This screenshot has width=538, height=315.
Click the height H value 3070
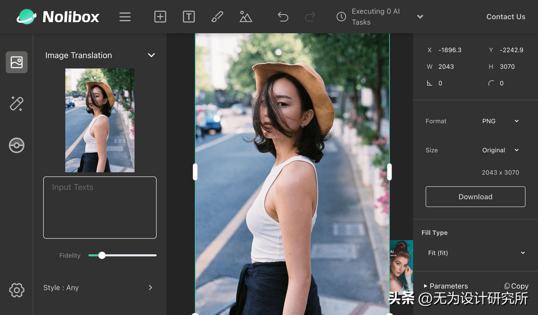coord(507,67)
